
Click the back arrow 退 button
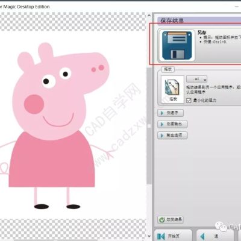(x=215, y=236)
